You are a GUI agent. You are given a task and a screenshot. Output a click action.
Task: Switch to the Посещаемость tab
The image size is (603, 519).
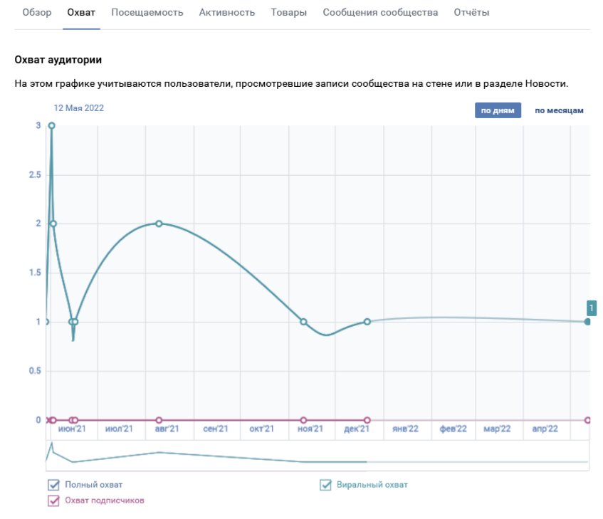click(147, 13)
